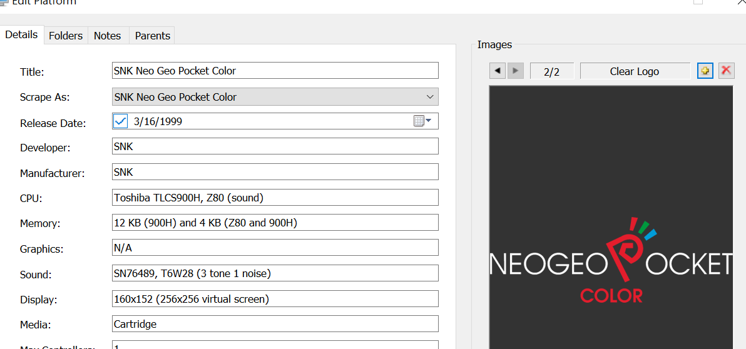Switch to the Folders tab
The image size is (746, 349).
[66, 36]
